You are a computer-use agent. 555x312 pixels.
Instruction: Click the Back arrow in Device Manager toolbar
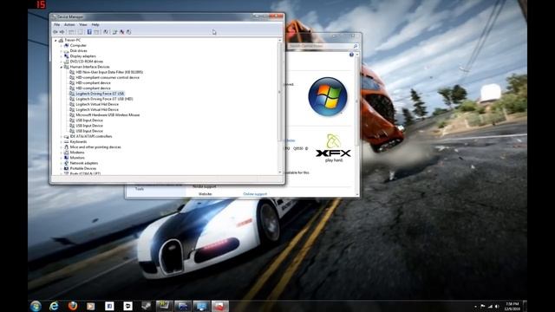coord(55,32)
